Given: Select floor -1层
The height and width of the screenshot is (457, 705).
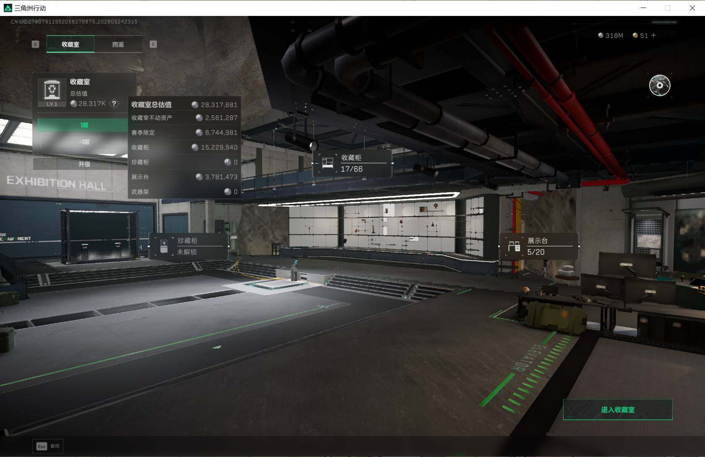Looking at the screenshot, I should click(84, 142).
